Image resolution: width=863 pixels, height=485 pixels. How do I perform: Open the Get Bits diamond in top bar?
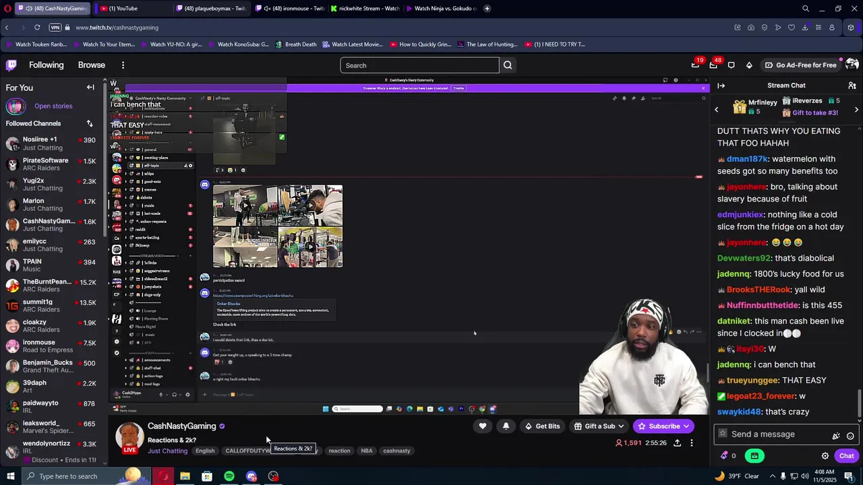tap(749, 65)
